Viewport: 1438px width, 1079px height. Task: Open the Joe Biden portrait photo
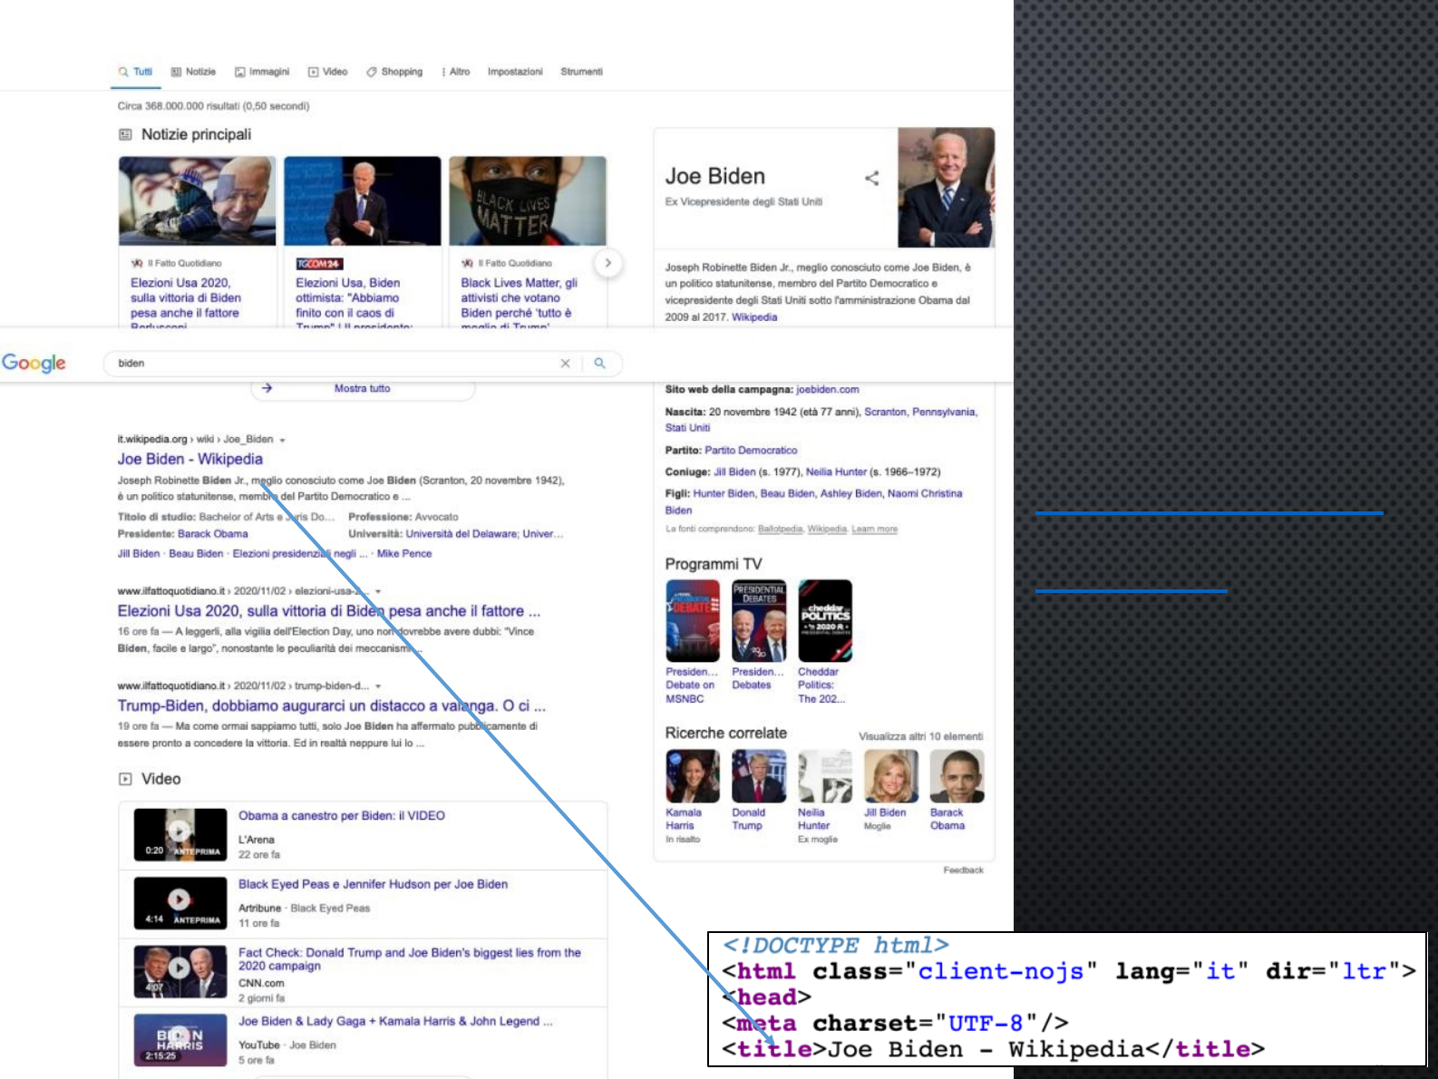[946, 187]
